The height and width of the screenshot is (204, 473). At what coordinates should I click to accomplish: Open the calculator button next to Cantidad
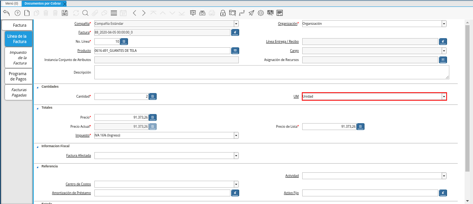[x=152, y=96]
